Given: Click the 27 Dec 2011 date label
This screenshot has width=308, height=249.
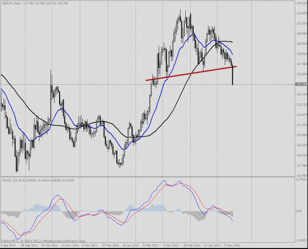Looking at the screenshot, I should [x=110, y=246].
